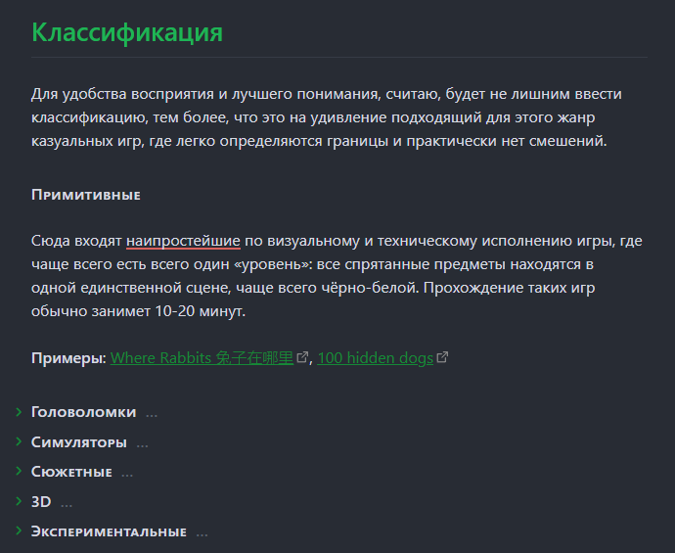
Task: Click external link icon after Where Rabbits
Action: [302, 357]
